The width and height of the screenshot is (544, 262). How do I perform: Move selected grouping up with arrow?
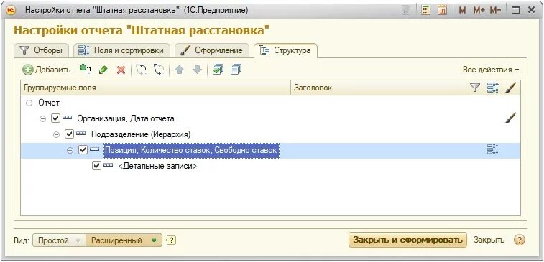[x=180, y=70]
